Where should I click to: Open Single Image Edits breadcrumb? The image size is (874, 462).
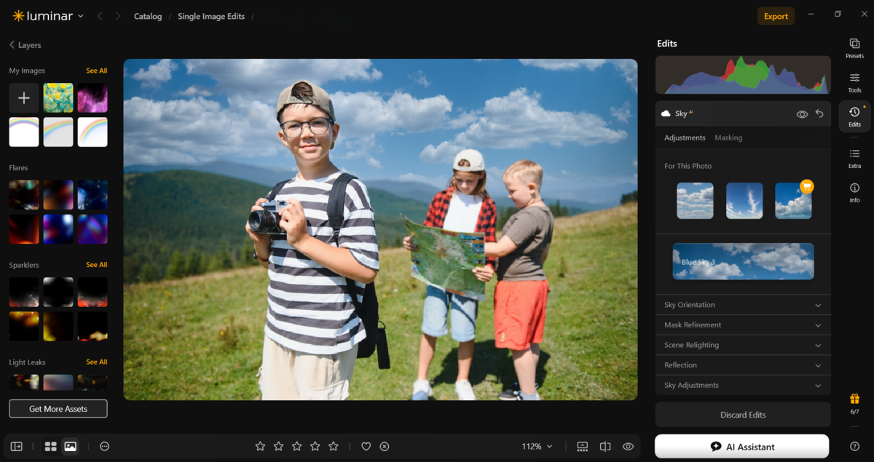[x=211, y=16]
